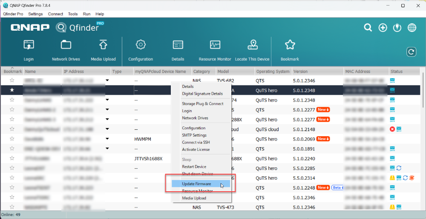426x219 pixels.
Task: Choose Connect via SSH from the context menu
Action: (196, 142)
